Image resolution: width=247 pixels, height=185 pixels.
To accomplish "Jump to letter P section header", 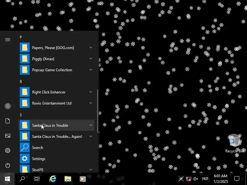I will tap(21, 37).
